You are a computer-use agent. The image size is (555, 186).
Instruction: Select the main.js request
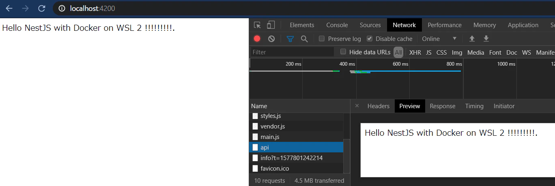[x=296, y=137]
